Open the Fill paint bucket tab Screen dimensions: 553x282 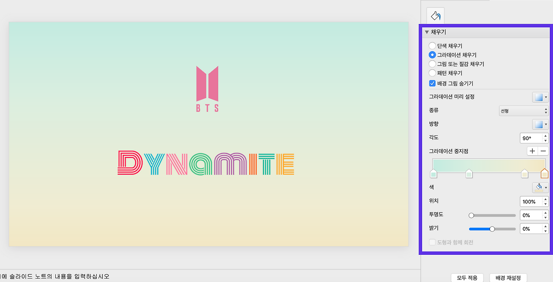[435, 16]
